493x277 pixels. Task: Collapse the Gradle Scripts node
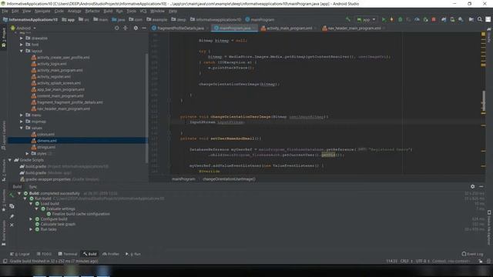tap(10, 160)
